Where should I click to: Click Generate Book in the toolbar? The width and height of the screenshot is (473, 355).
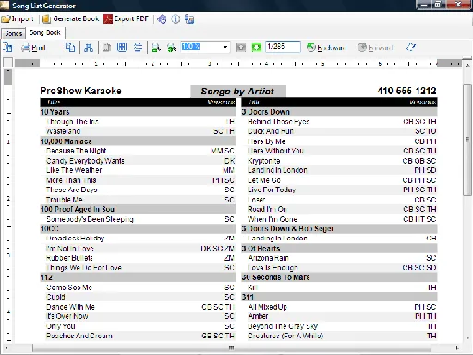71,19
